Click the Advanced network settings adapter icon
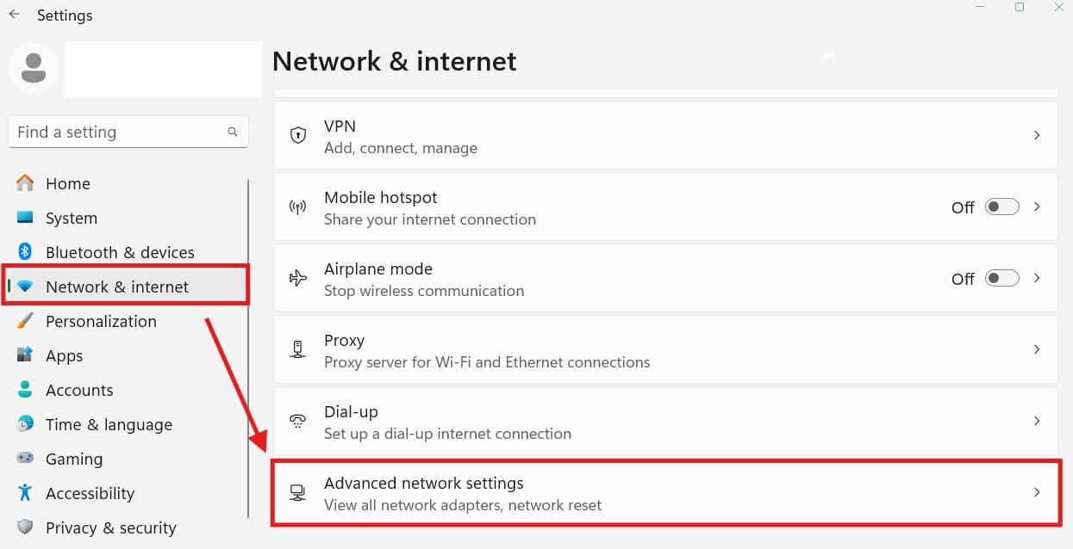1073x549 pixels. (x=297, y=492)
